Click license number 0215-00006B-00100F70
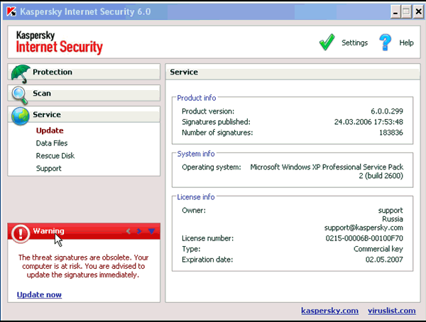This screenshot has height=322, width=426. tap(364, 238)
